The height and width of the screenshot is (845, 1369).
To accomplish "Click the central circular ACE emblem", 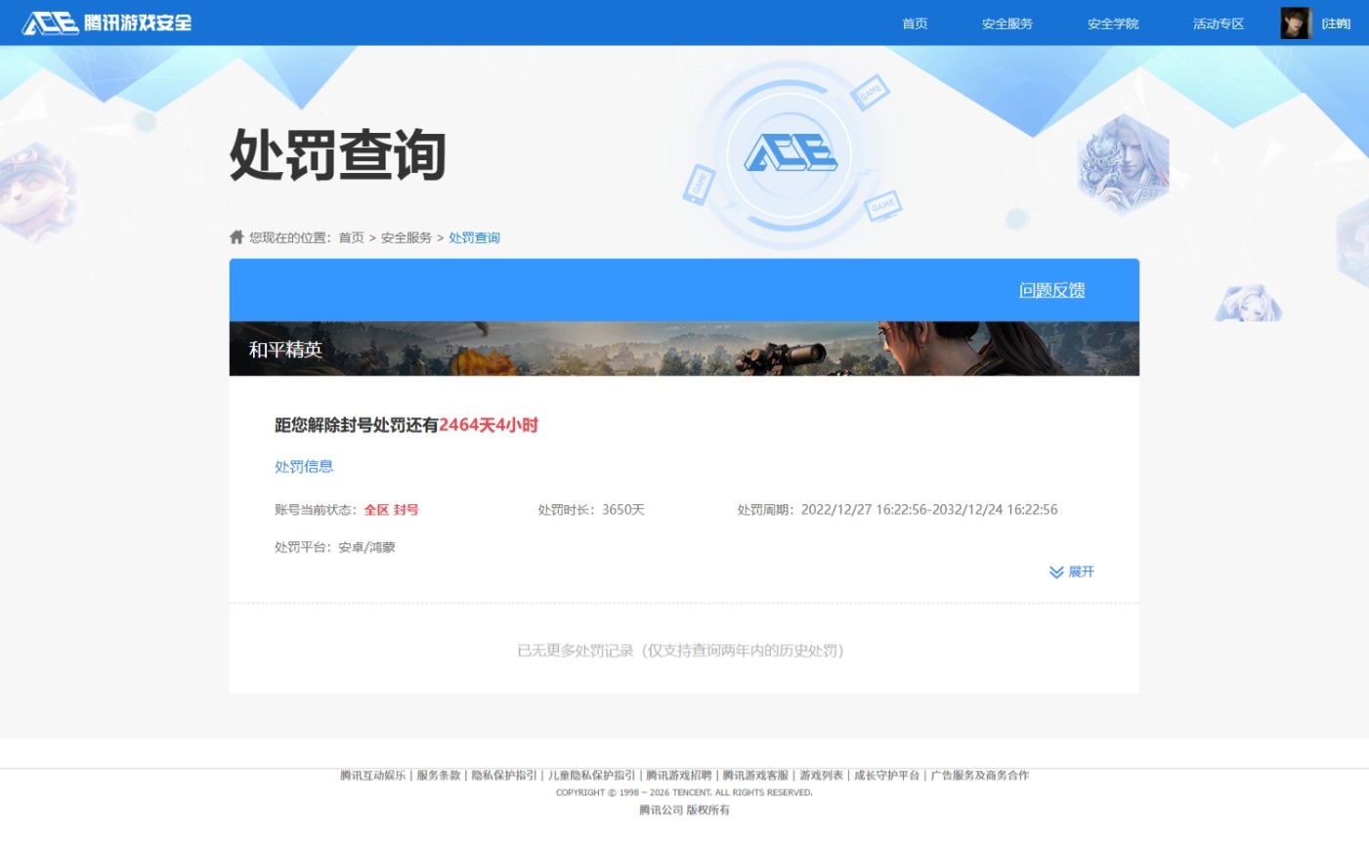I will 790,154.
